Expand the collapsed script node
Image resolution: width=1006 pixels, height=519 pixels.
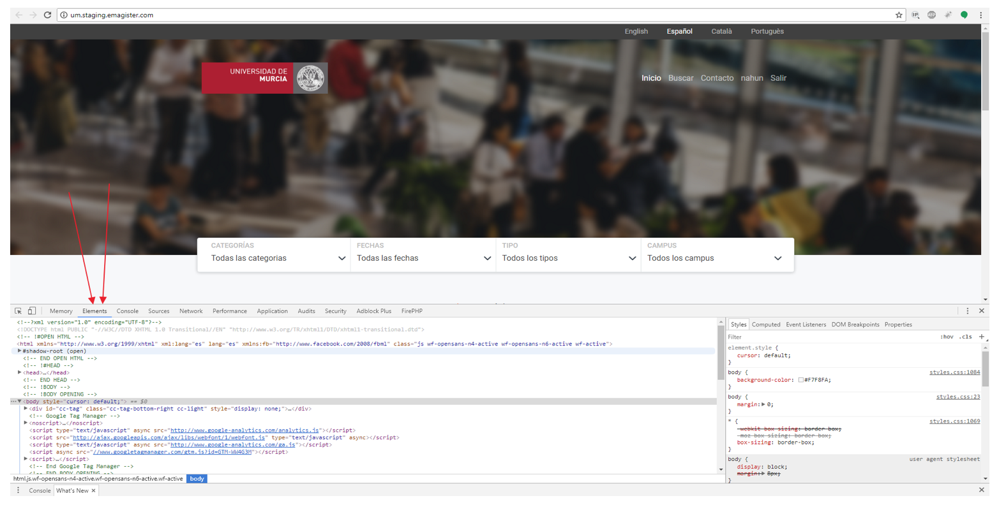click(x=26, y=459)
